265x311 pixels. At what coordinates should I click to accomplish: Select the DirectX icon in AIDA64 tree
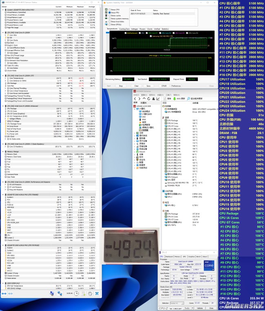pos(137,151)
